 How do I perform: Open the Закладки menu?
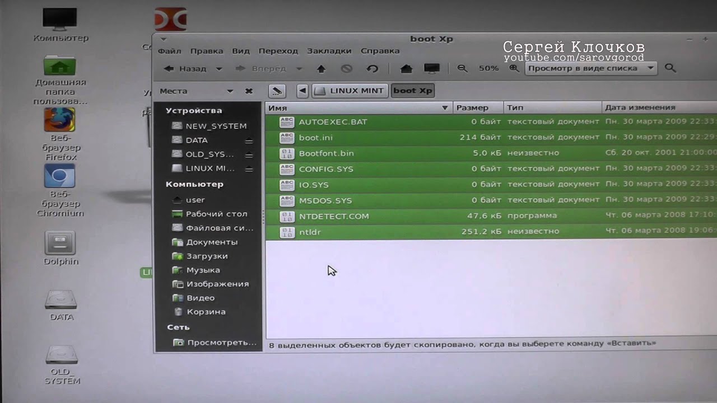click(329, 51)
